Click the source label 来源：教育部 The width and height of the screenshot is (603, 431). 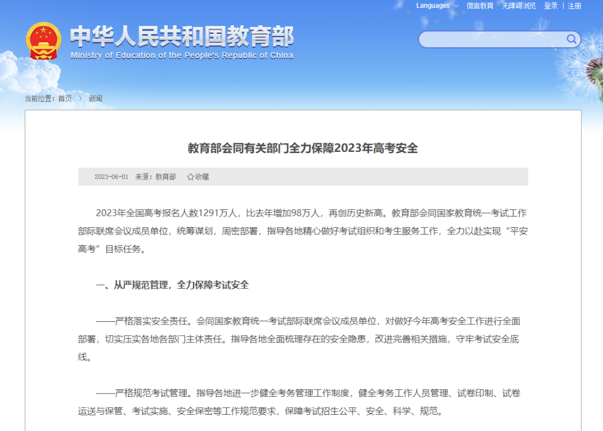pyautogui.click(x=156, y=177)
